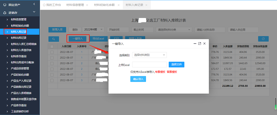277x115 pixels.
Task: Toggle the select-all checkbox in table header
Action: tap(52, 46)
